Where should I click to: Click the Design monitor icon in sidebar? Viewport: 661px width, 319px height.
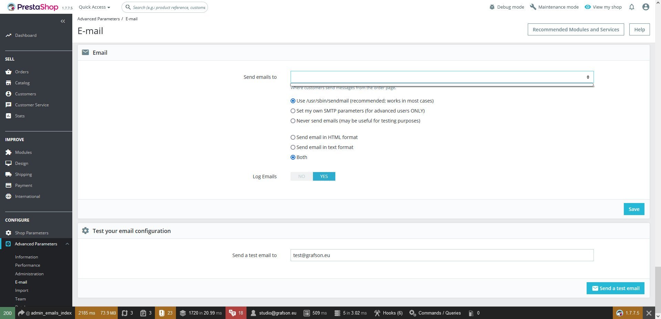(x=9, y=163)
